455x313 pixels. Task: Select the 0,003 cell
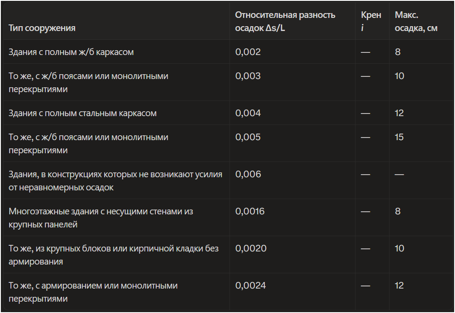coord(248,76)
